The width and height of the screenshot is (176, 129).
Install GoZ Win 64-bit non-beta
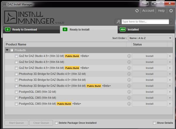150,62
